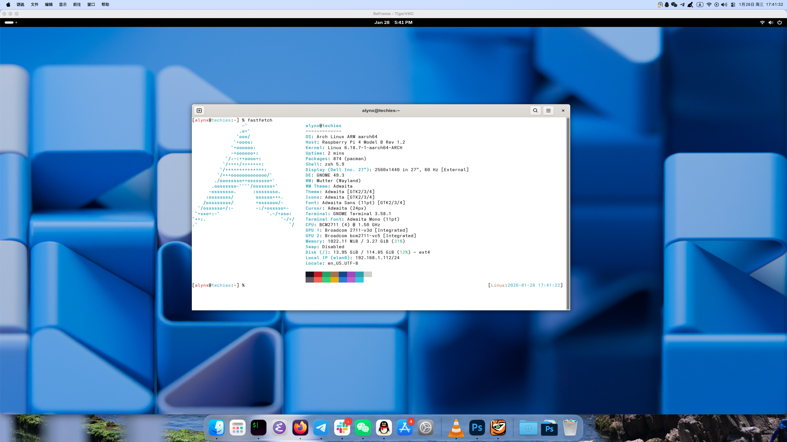Open the GNOME system menu via the power icon
The height and width of the screenshot is (442, 787).
(x=780, y=22)
